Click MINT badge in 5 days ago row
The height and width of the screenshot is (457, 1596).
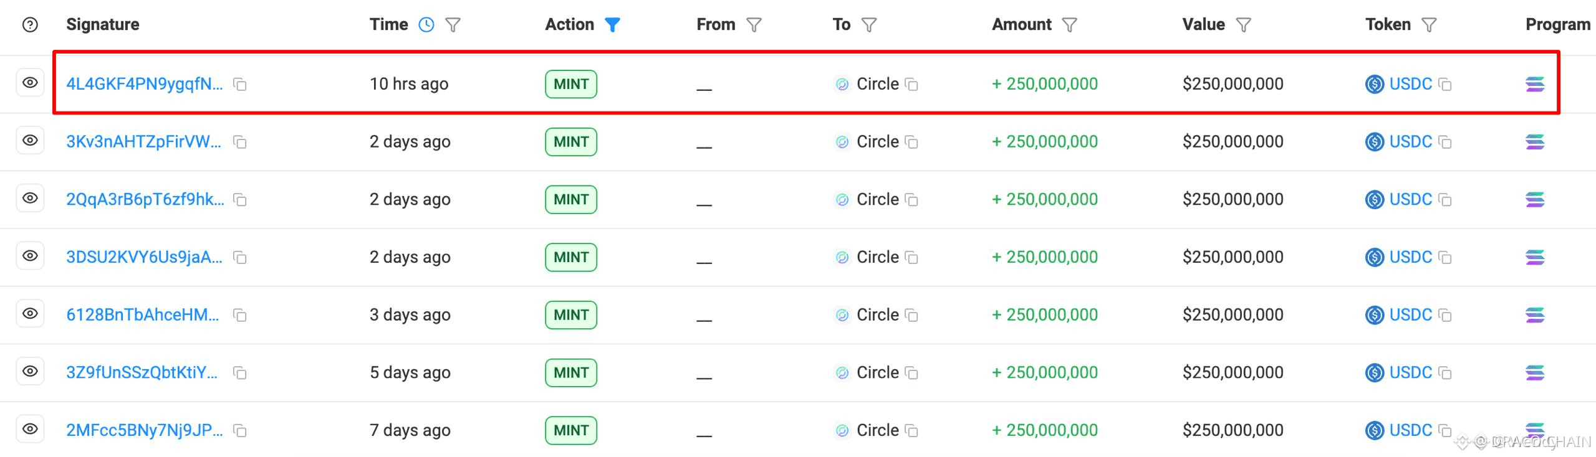tap(571, 373)
